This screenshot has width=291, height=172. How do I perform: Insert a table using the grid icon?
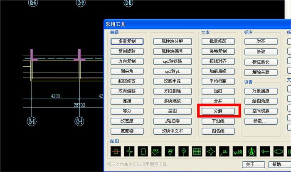(x=197, y=151)
